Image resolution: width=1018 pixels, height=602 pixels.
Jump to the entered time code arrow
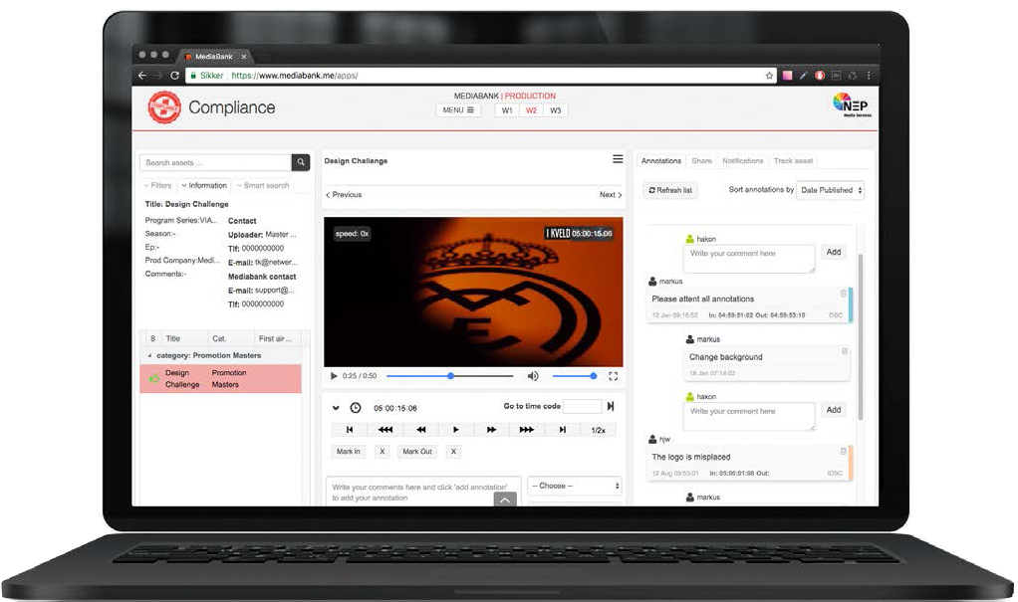pyautogui.click(x=611, y=406)
